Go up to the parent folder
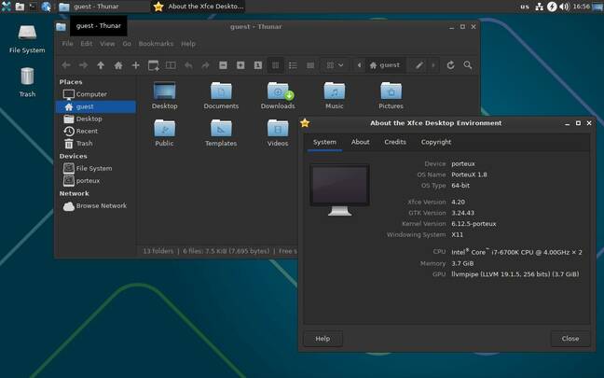This screenshot has height=378, width=604. [x=101, y=65]
